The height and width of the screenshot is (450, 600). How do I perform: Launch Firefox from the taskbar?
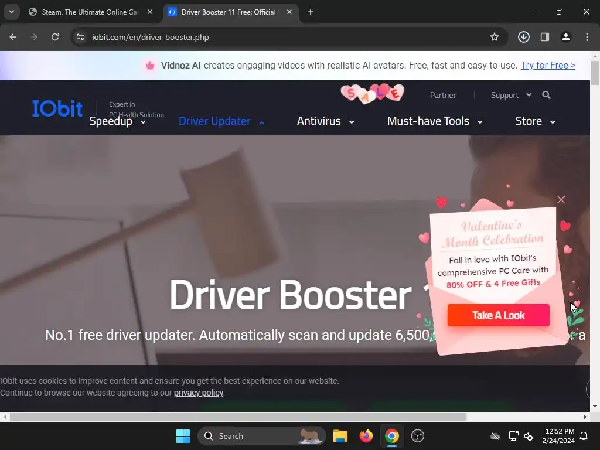click(366, 436)
